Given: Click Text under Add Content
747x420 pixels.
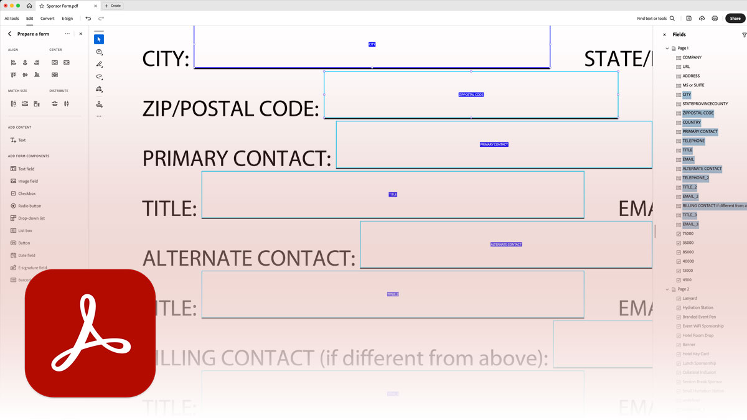Looking at the screenshot, I should tap(21, 141).
